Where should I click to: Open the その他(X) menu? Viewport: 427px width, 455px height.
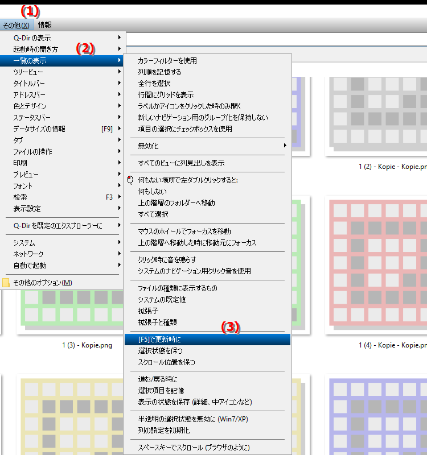17,25
